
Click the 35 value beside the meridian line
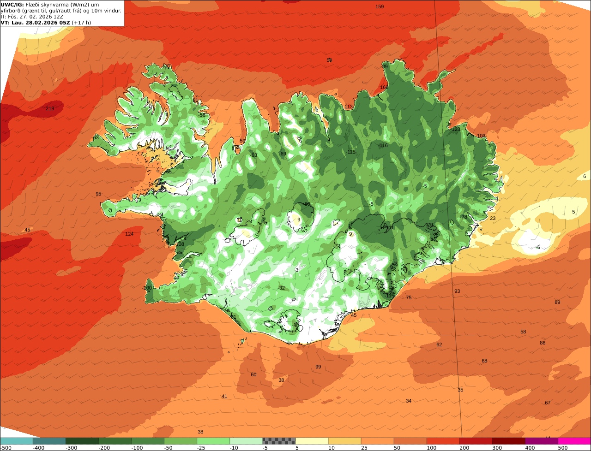pos(460,390)
